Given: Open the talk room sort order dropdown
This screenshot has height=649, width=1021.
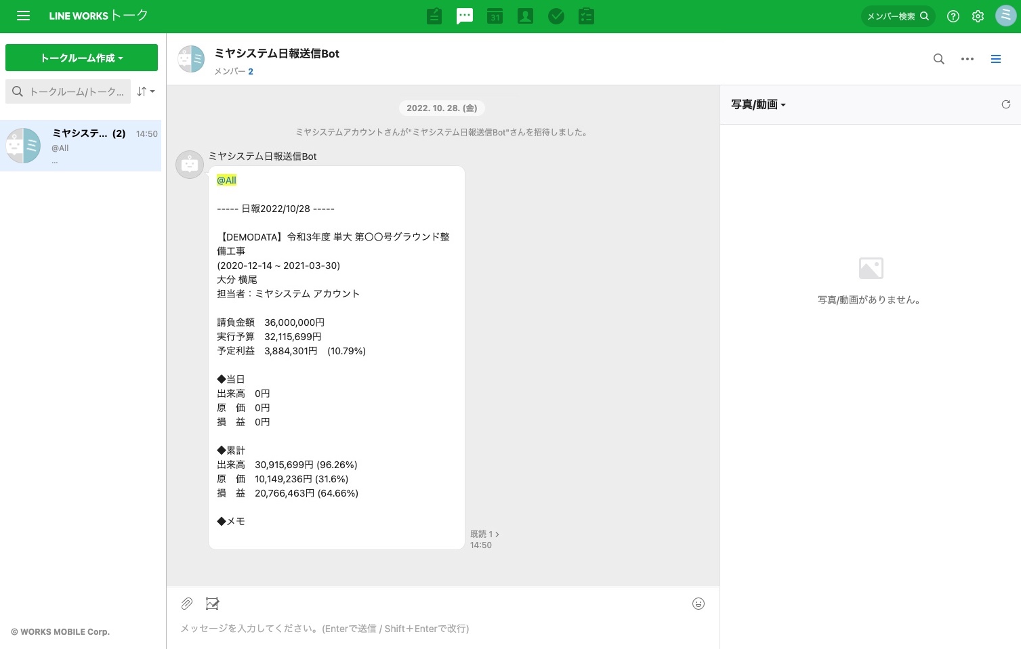Looking at the screenshot, I should point(146,91).
